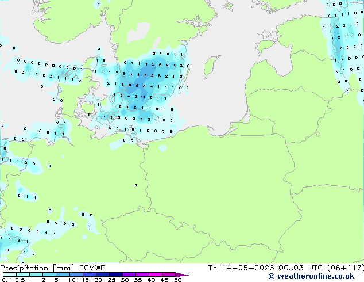Screen dimensions: 364x282
Task: Click the '(06+117)' forecast run text
Action: (346, 268)
